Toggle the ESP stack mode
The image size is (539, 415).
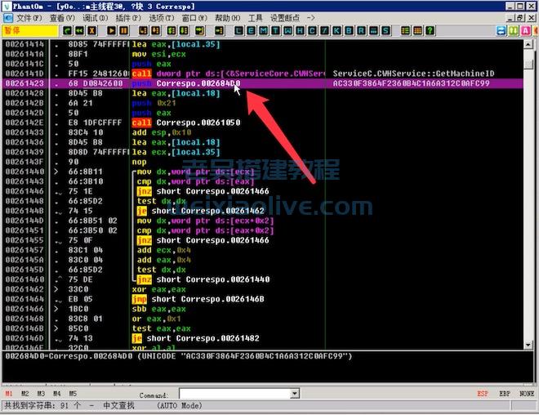click(483, 394)
